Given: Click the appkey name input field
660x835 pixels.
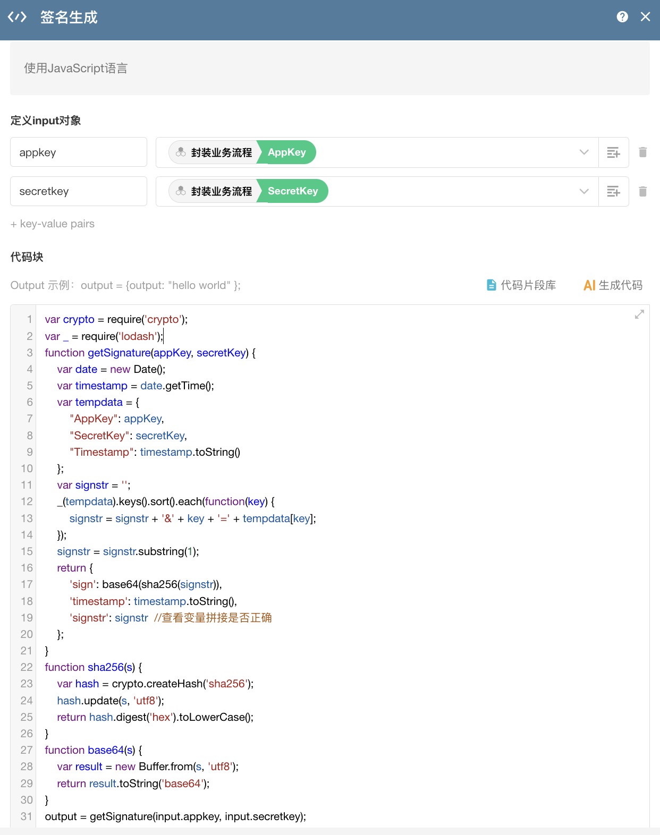Looking at the screenshot, I should click(x=79, y=152).
